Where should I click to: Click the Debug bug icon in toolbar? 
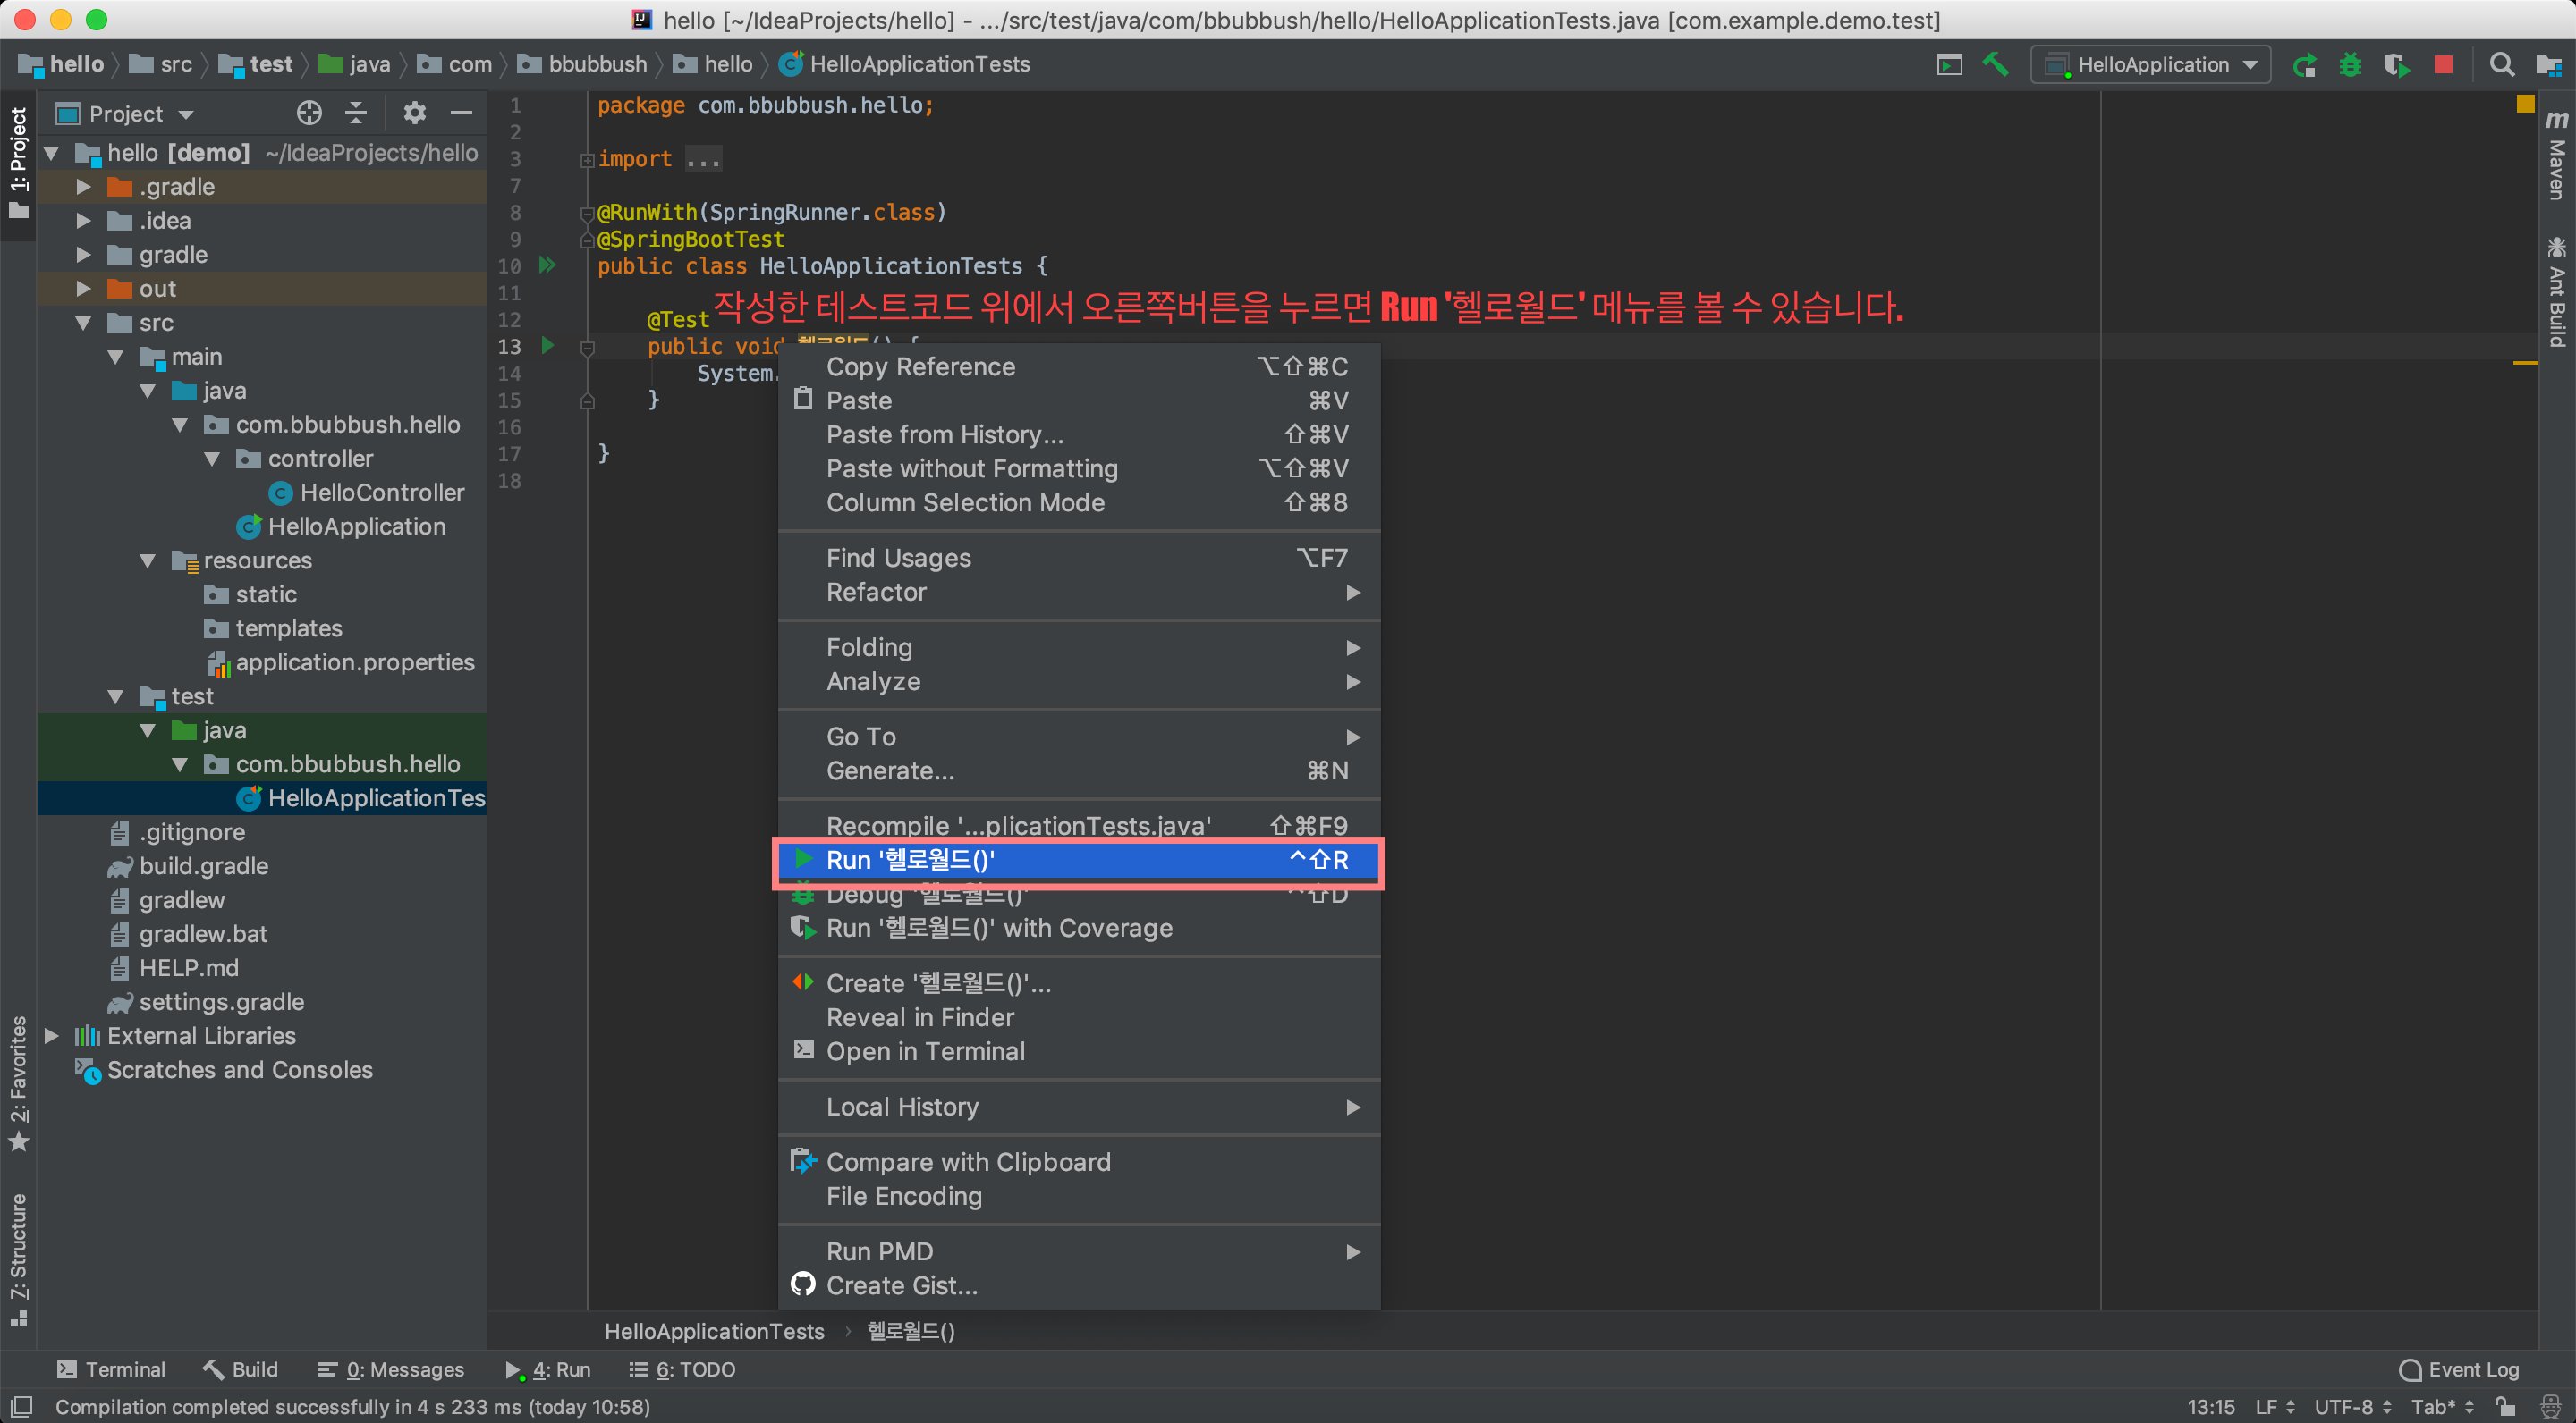tap(2350, 65)
